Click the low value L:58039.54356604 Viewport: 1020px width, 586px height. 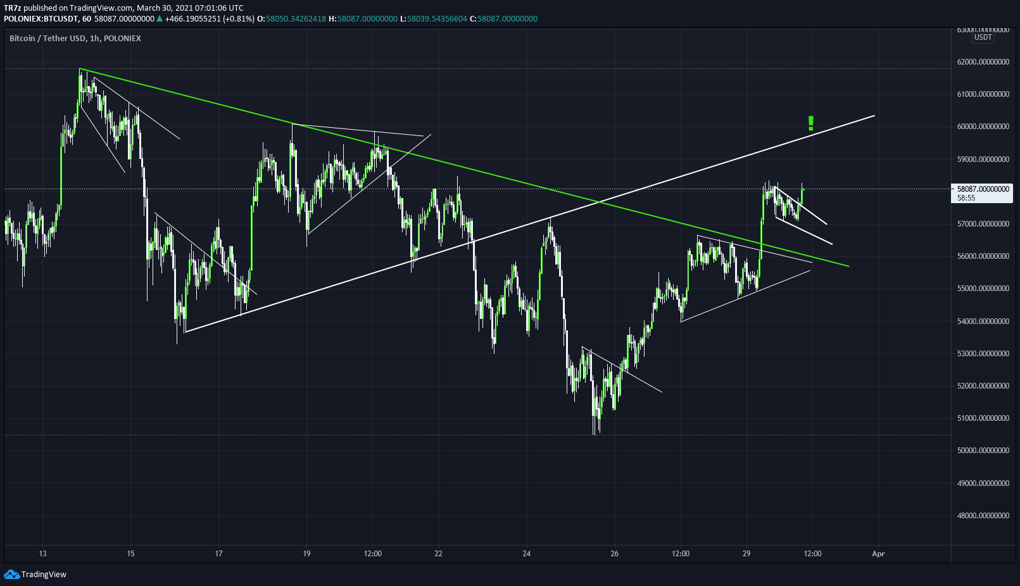434,19
